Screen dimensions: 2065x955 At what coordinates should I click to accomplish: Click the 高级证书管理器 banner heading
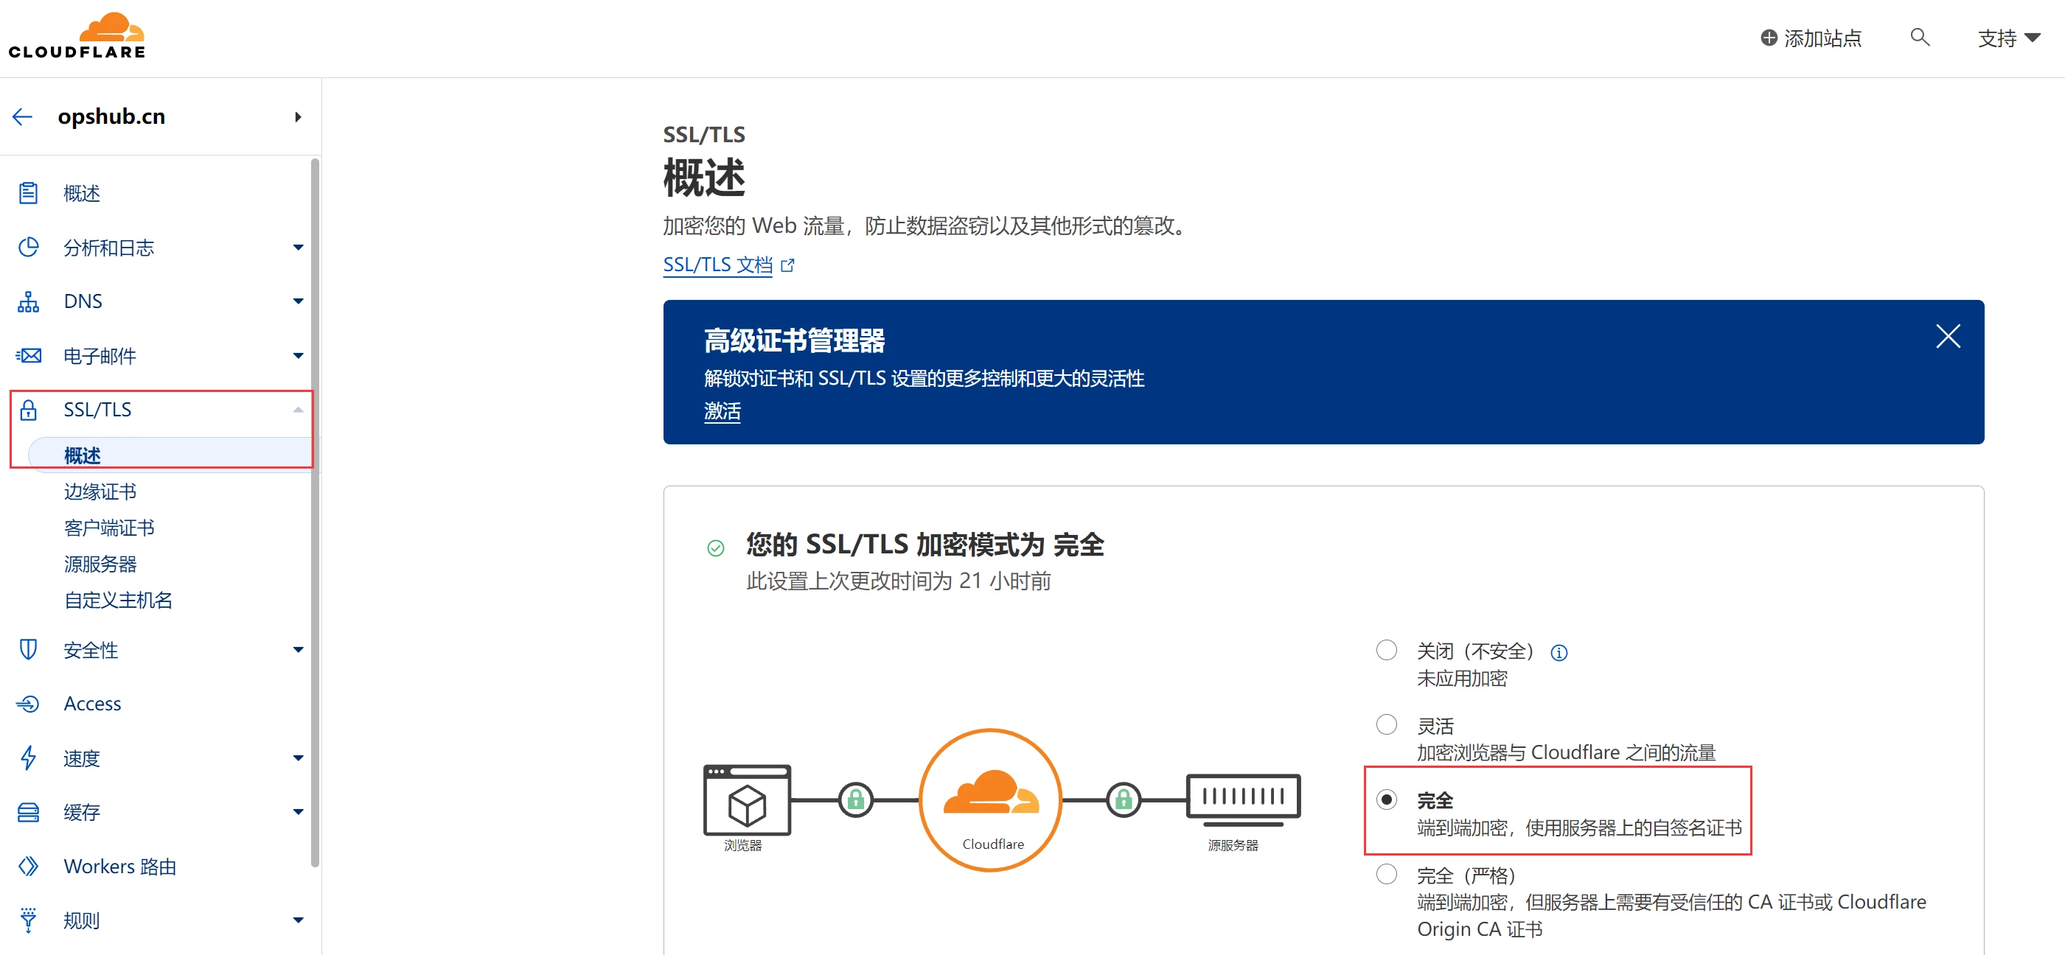tap(793, 340)
